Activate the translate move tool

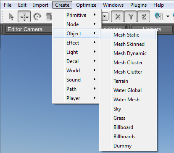(24, 16)
